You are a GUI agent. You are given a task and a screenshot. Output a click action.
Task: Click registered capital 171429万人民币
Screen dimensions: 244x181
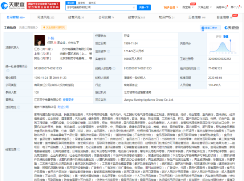(x=134, y=51)
